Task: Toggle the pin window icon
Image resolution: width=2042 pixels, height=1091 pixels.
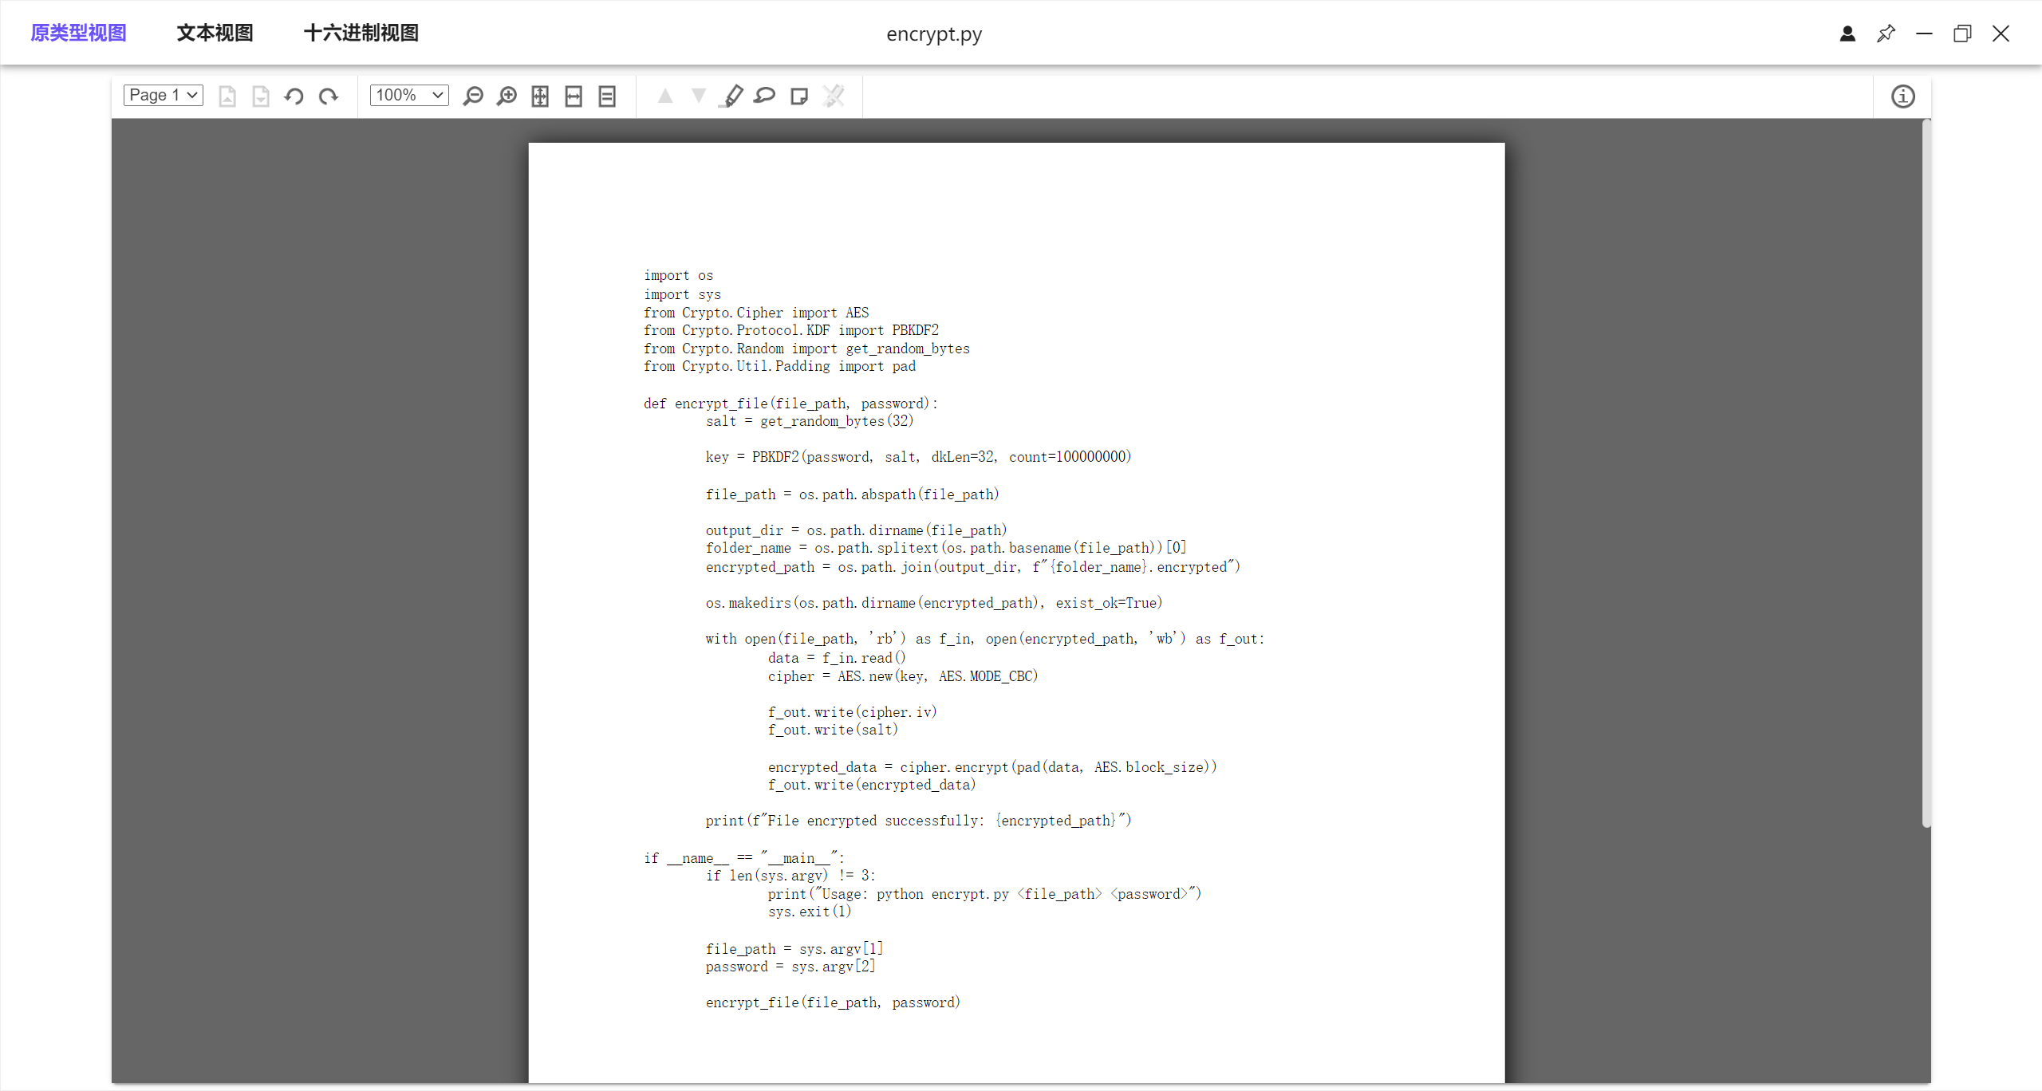Action: click(x=1886, y=33)
